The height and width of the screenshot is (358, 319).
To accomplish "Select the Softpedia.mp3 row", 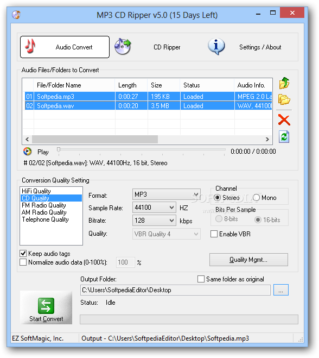I will click(x=148, y=97).
